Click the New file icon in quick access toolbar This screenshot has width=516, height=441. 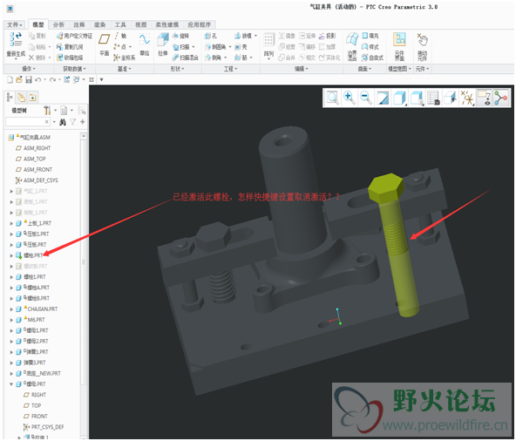point(10,79)
